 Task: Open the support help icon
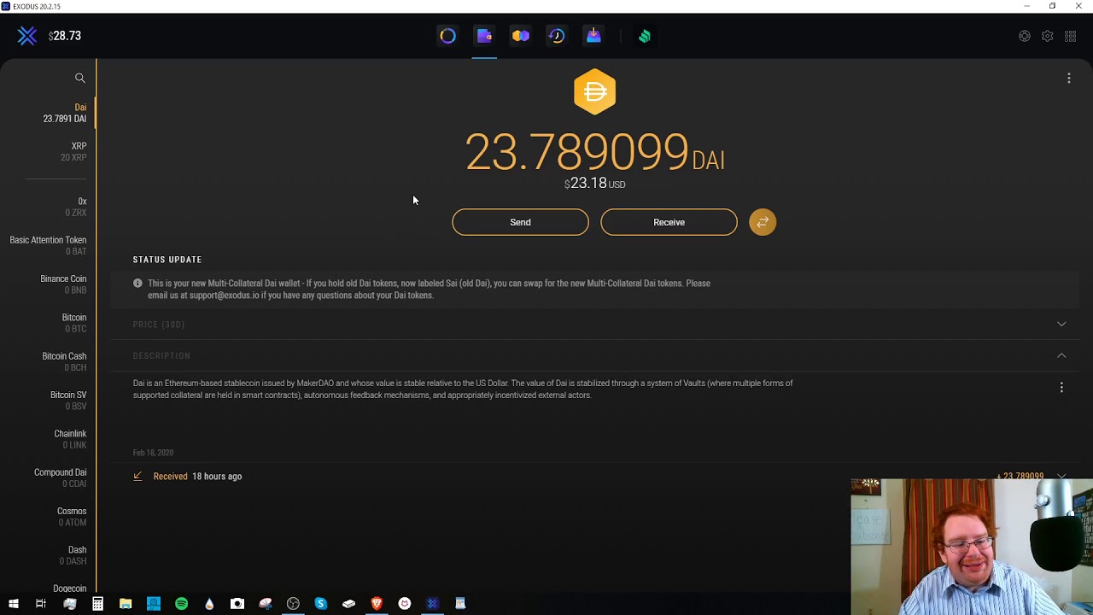point(1025,36)
